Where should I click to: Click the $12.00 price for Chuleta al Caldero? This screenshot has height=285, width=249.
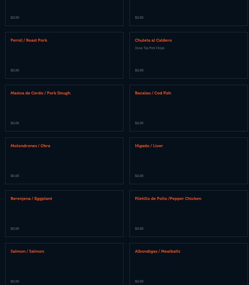pyautogui.click(x=139, y=70)
